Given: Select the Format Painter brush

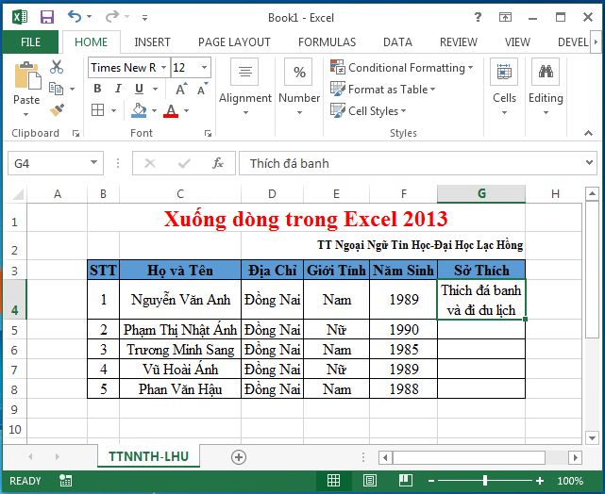Looking at the screenshot, I should [x=56, y=109].
